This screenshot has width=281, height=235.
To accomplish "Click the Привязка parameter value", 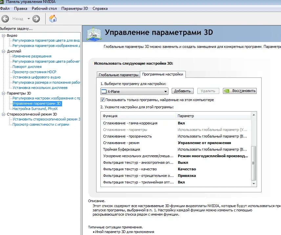I will [187, 176].
